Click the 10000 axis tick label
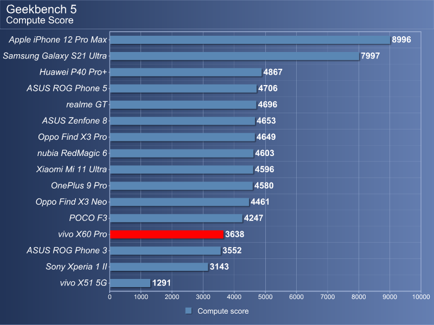 (x=421, y=297)
